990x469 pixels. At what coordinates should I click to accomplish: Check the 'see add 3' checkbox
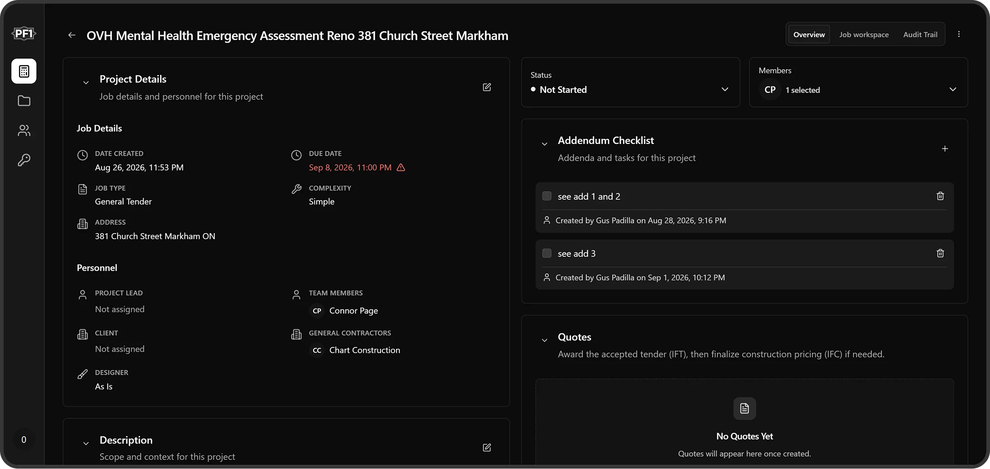(547, 253)
